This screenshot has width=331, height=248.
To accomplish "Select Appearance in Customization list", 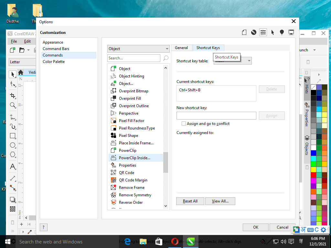I will (x=53, y=42).
